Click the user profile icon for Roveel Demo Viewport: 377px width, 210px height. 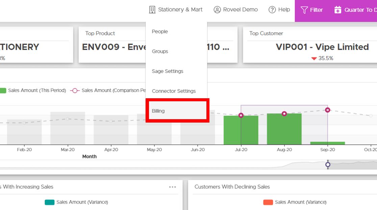[217, 9]
